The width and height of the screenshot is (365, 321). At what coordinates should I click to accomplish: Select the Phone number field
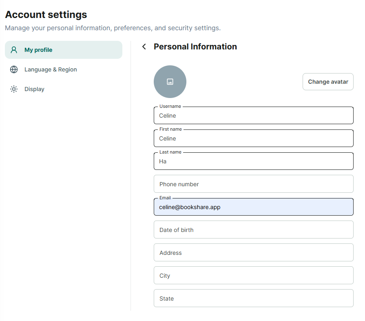coord(254,184)
